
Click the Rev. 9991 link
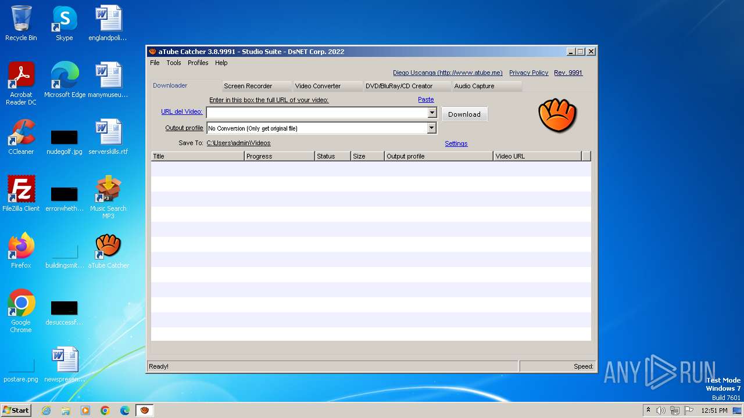(x=568, y=73)
